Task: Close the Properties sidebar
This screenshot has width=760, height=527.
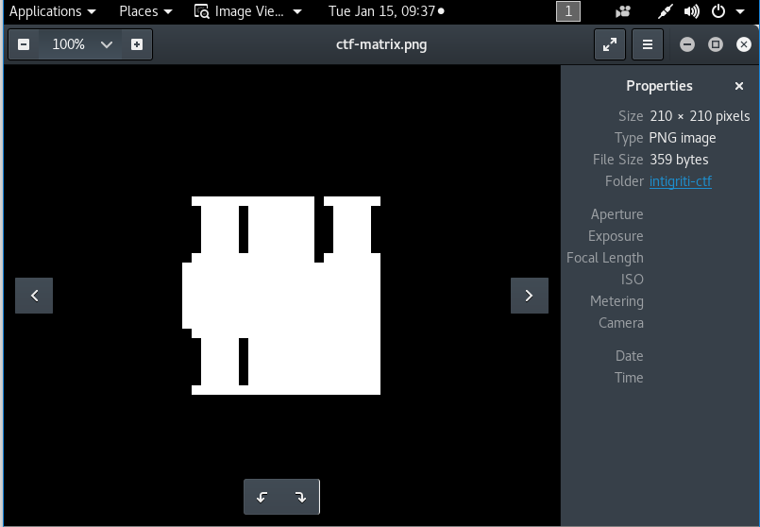Action: click(738, 86)
